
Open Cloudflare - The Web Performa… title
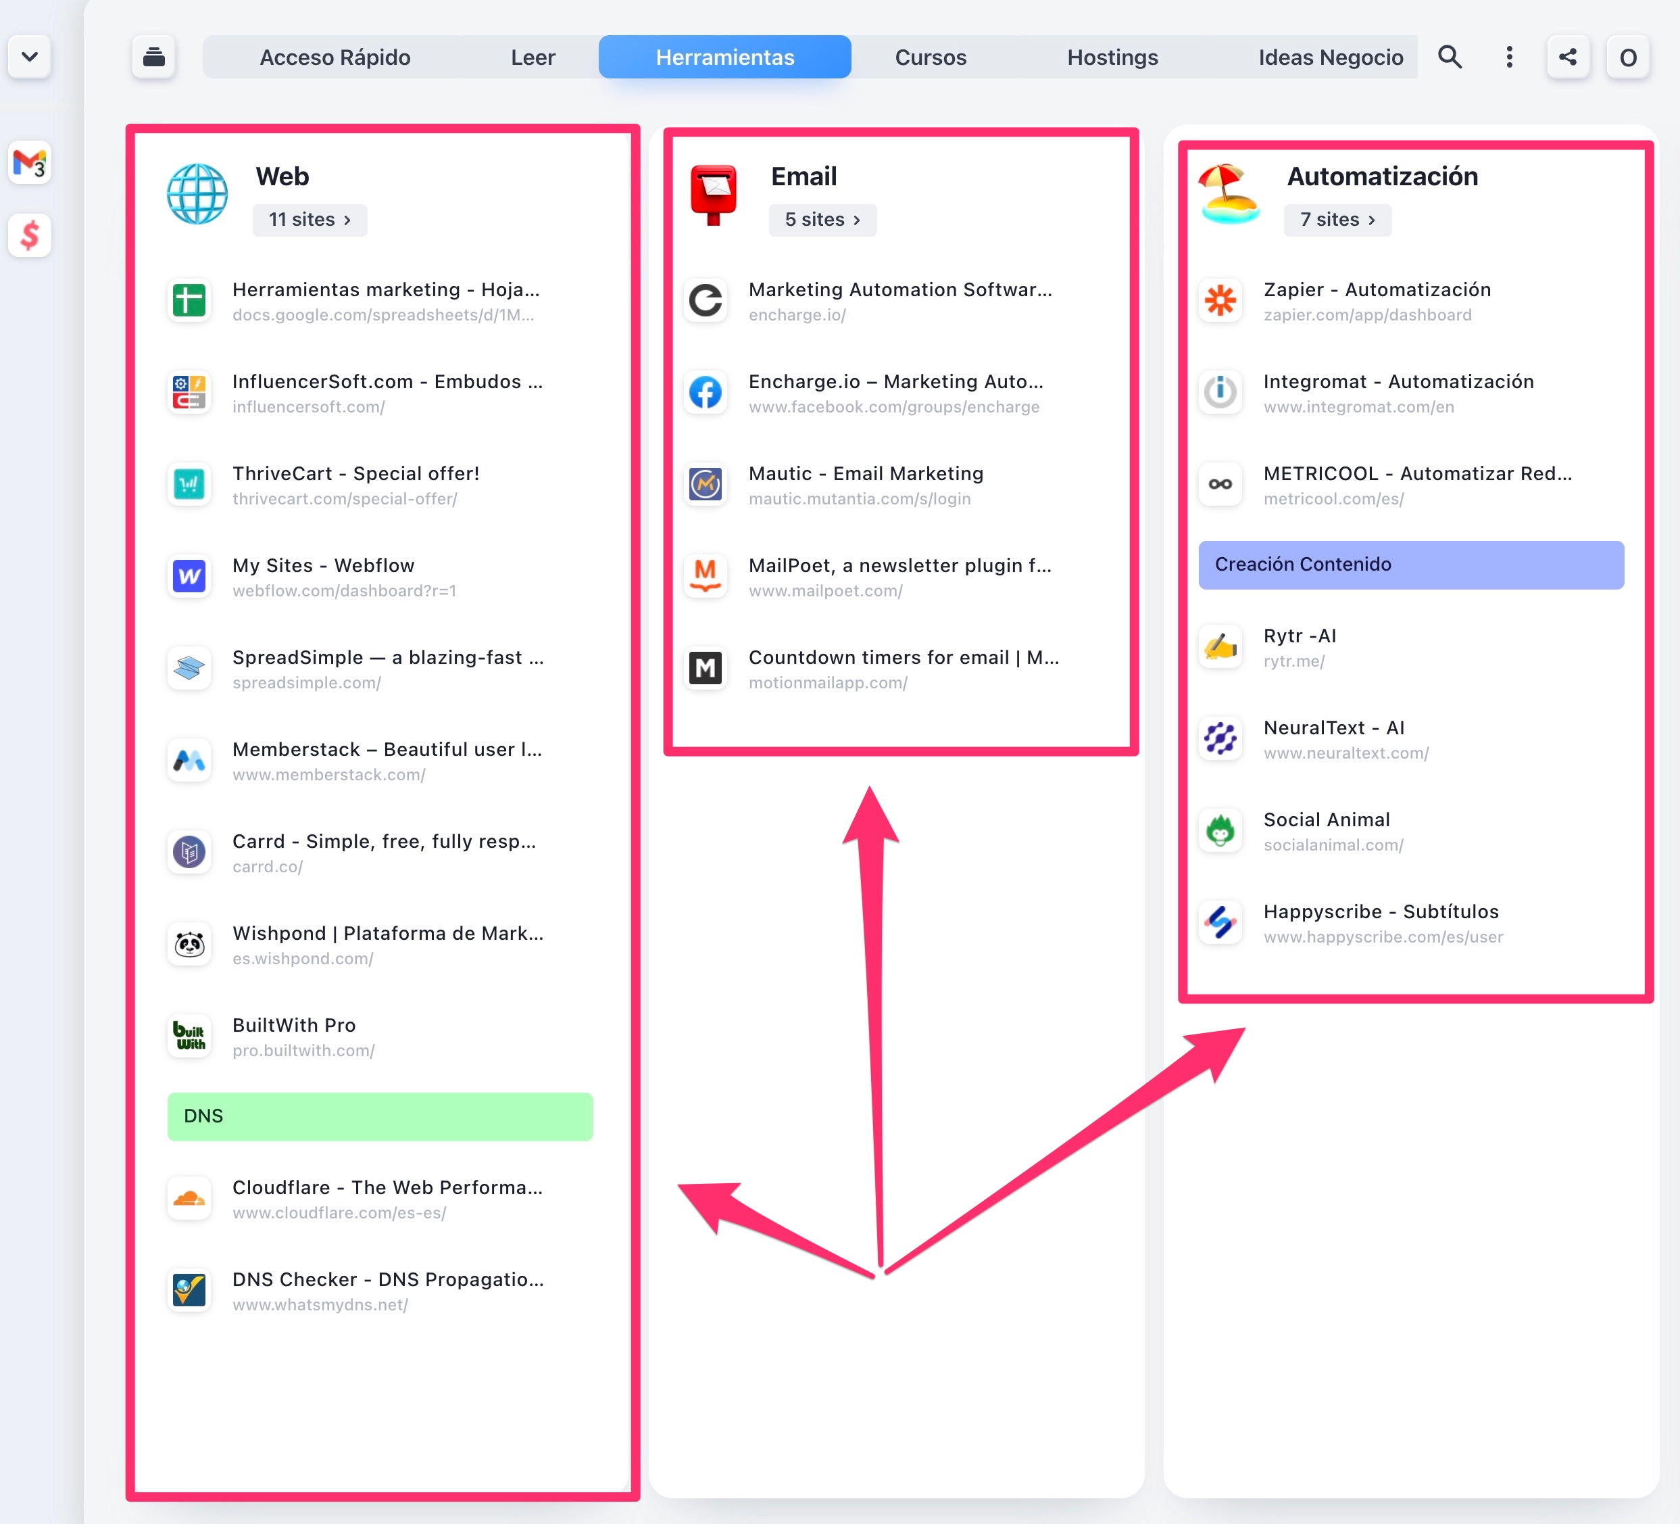point(387,1187)
